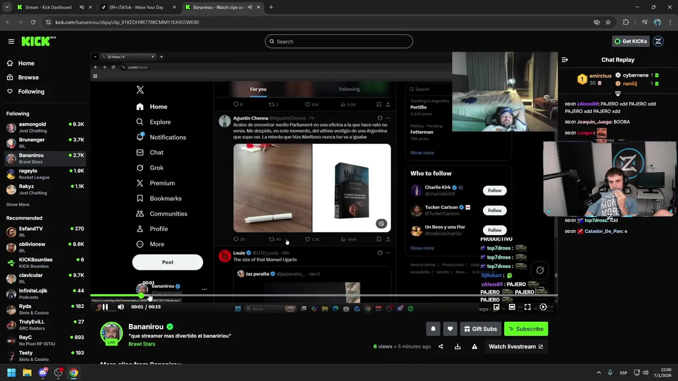Click Chrome icon in taskbar
The height and width of the screenshot is (381, 678).
tap(74, 373)
